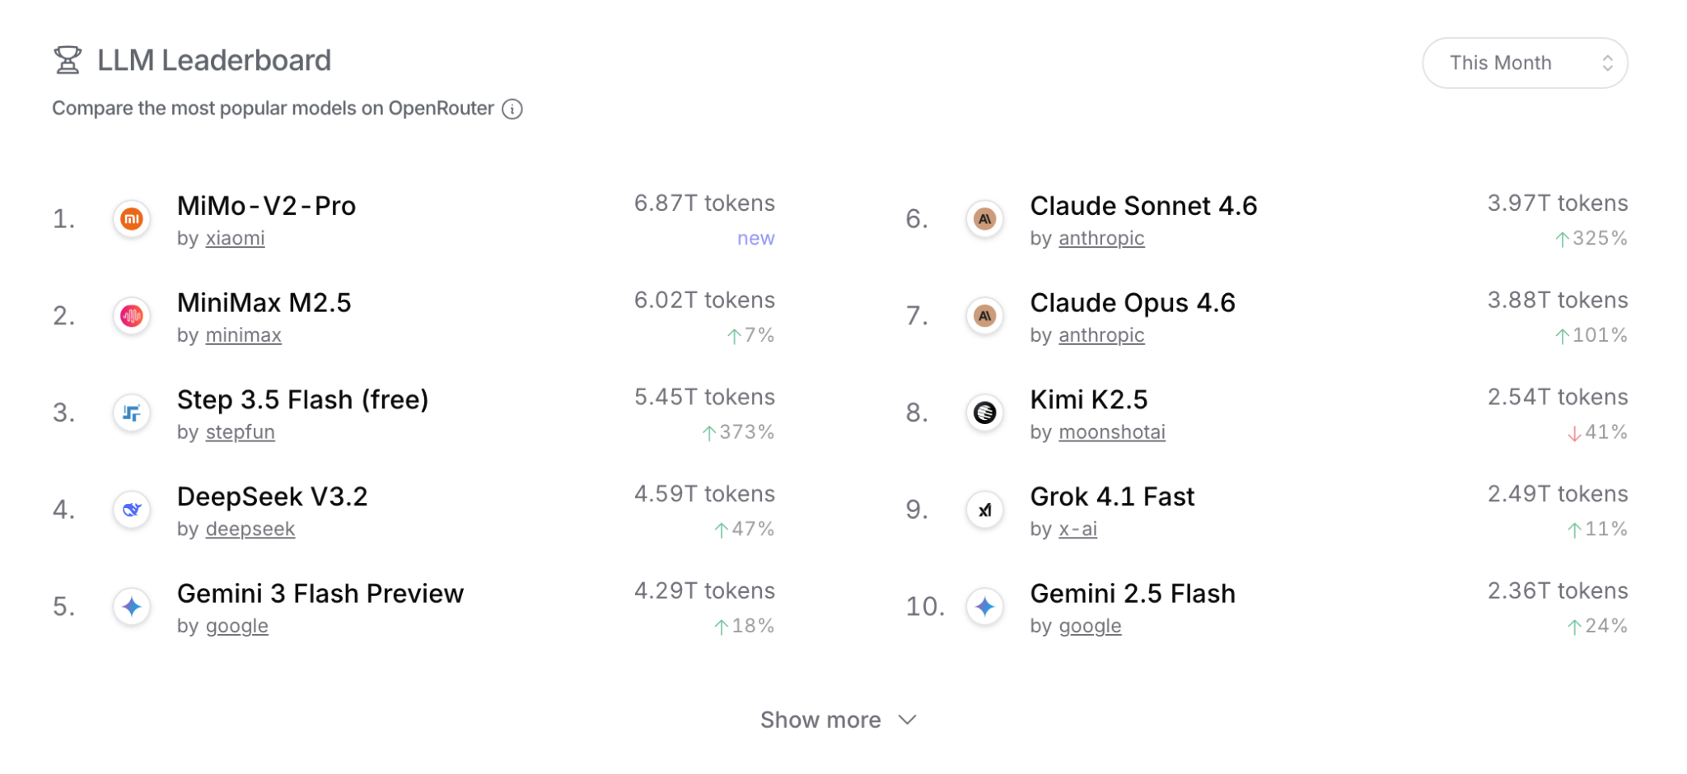This screenshot has width=1687, height=774.
Task: Open the Claude Sonnet 4.6 model title
Action: tap(1143, 206)
